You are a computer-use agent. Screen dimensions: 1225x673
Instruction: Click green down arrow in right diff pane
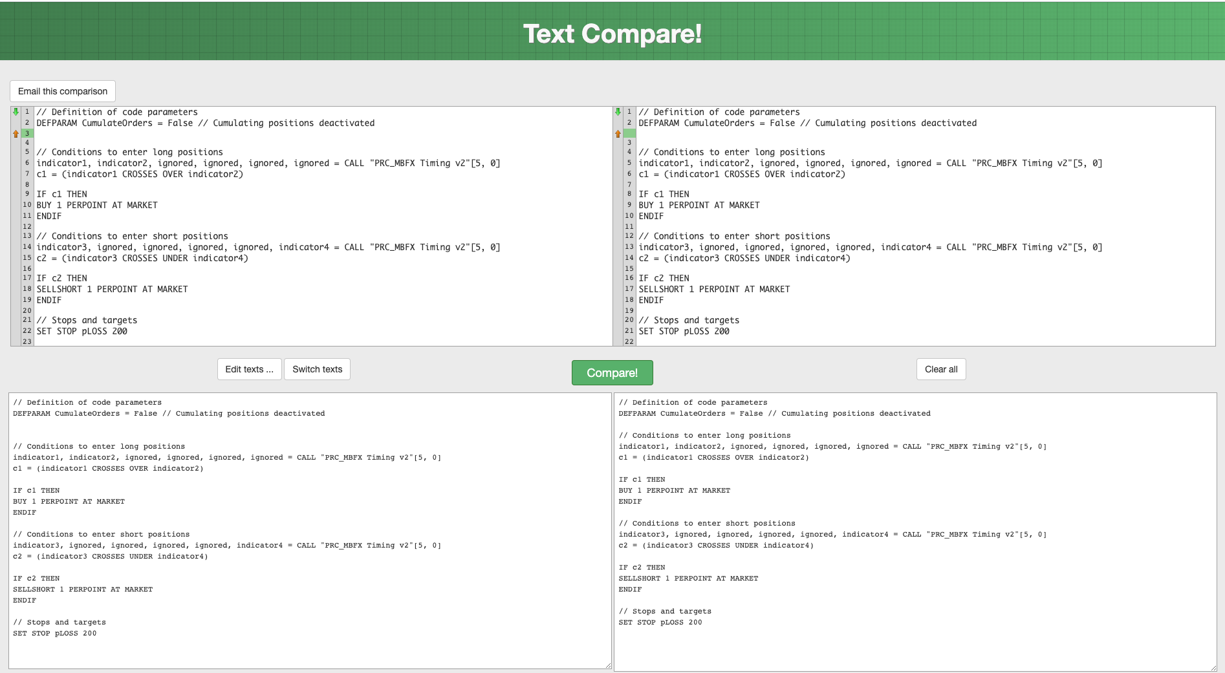tap(618, 112)
